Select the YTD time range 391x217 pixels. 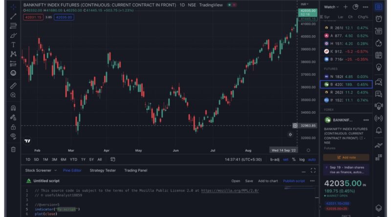point(73,159)
